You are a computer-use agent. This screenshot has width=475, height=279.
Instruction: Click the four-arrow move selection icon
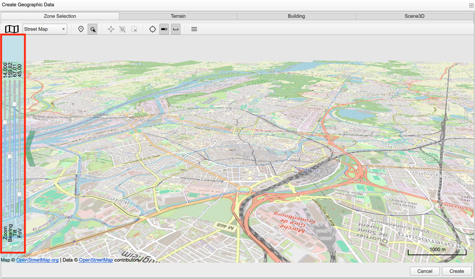pos(111,29)
